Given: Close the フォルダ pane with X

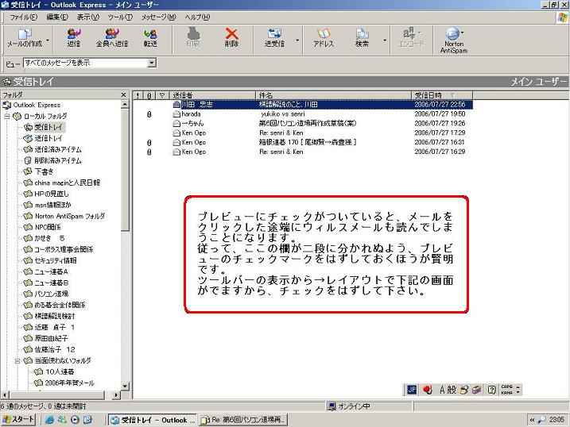Looking at the screenshot, I should point(123,95).
